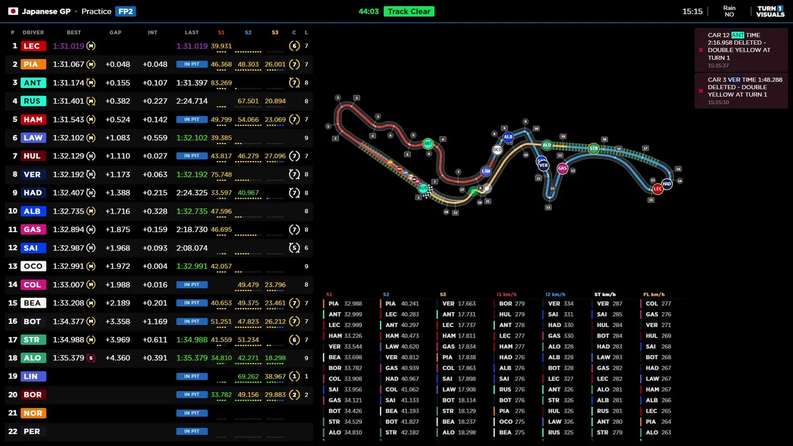Click the LAW car marker on the track map
This screenshot has width=793, height=446.
coord(486,171)
